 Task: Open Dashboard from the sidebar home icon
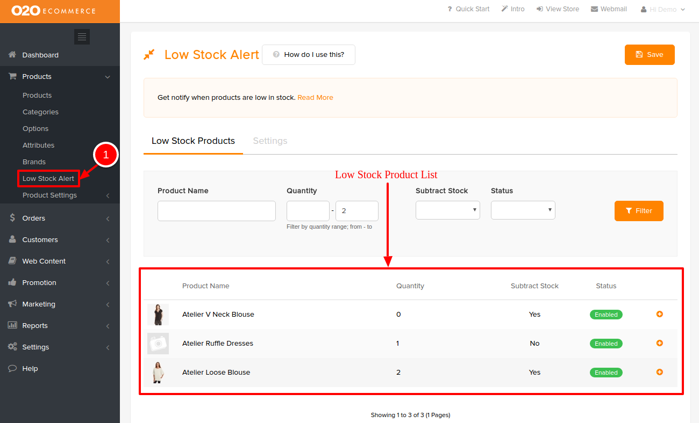[13, 55]
